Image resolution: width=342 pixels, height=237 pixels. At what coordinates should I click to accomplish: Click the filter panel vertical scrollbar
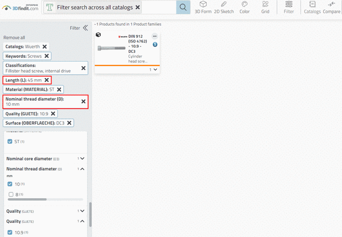(90, 215)
